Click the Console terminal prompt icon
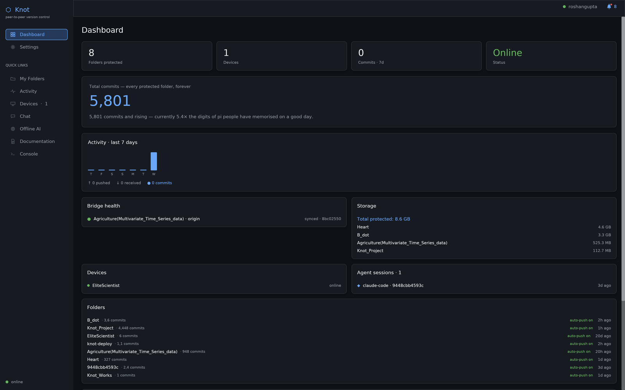625x390 pixels. pyautogui.click(x=13, y=154)
